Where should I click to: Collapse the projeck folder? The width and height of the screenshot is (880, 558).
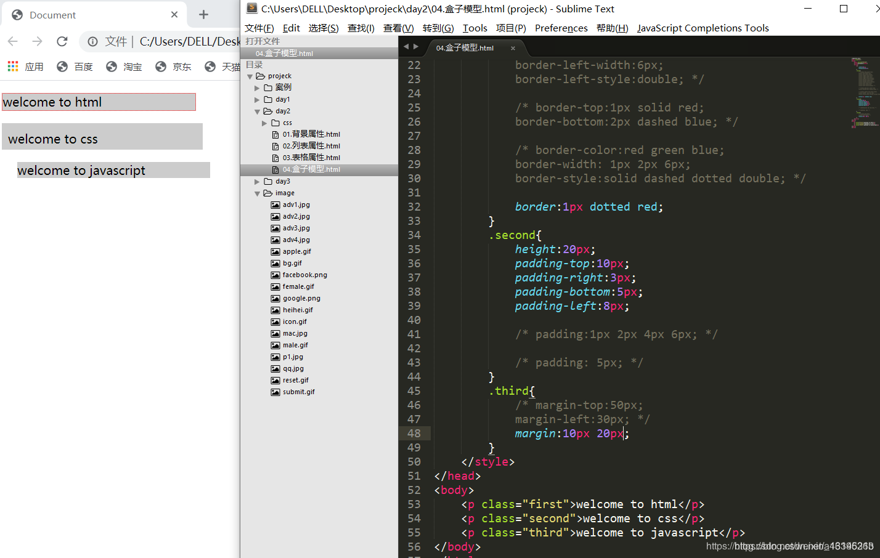coord(250,76)
